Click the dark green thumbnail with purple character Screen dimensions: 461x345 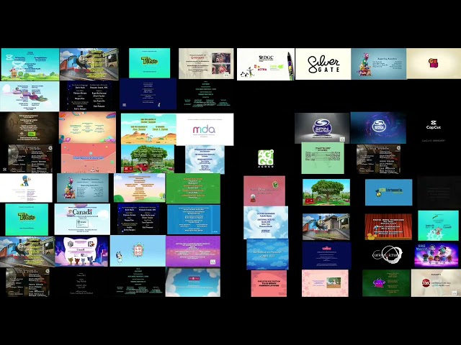click(x=386, y=283)
